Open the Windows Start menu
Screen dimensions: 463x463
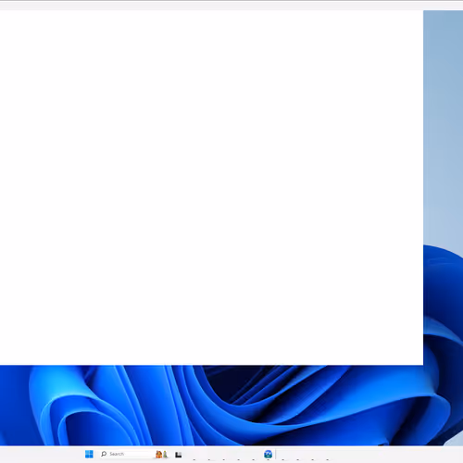tap(89, 454)
